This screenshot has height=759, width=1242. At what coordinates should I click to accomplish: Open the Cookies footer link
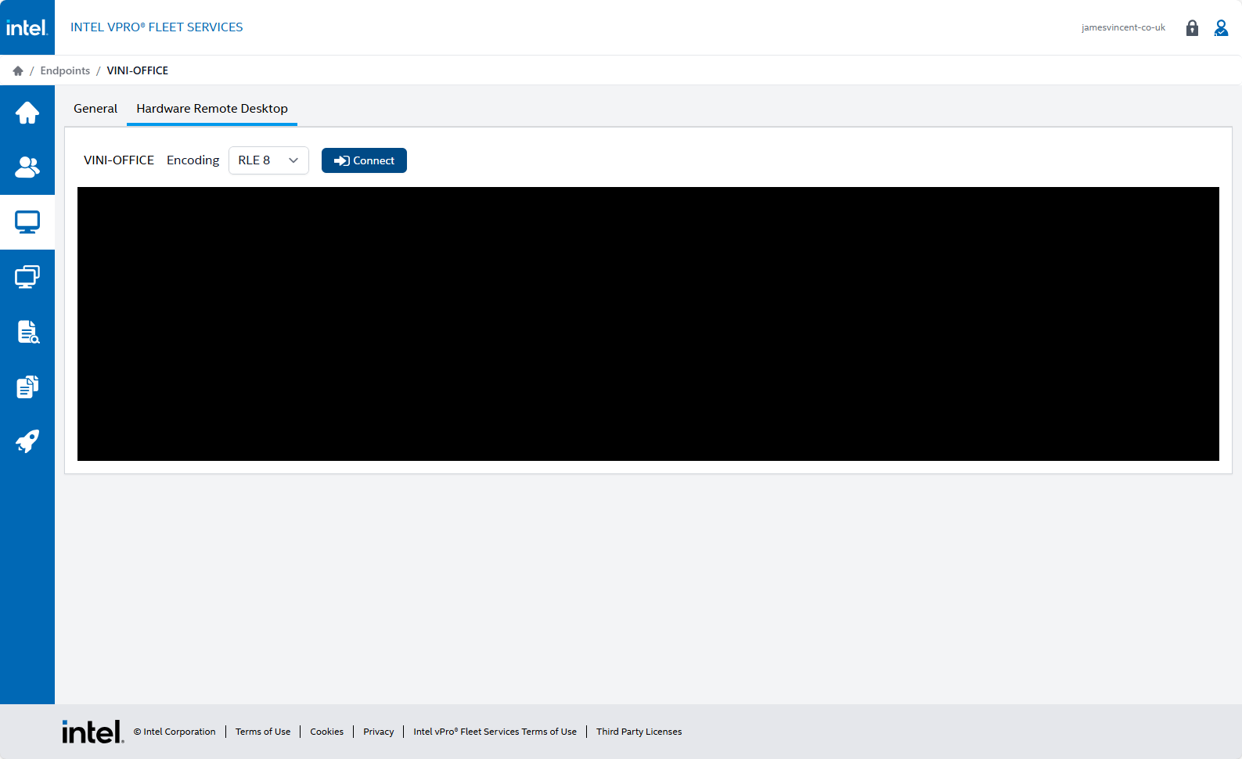(x=326, y=732)
